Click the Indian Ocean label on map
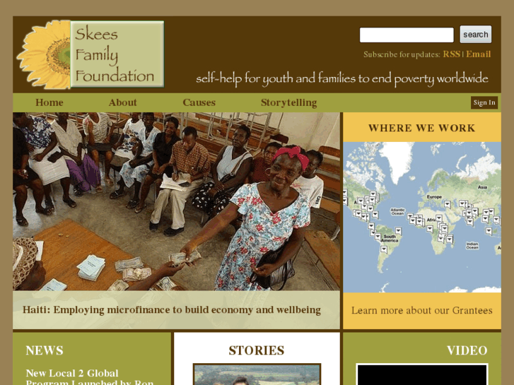The width and height of the screenshot is (514, 385). (x=472, y=246)
